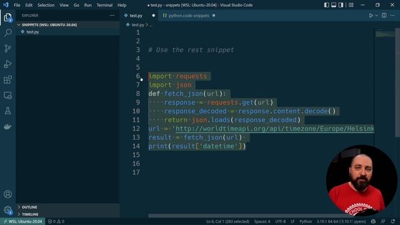Open the Run menu

click(87, 5)
